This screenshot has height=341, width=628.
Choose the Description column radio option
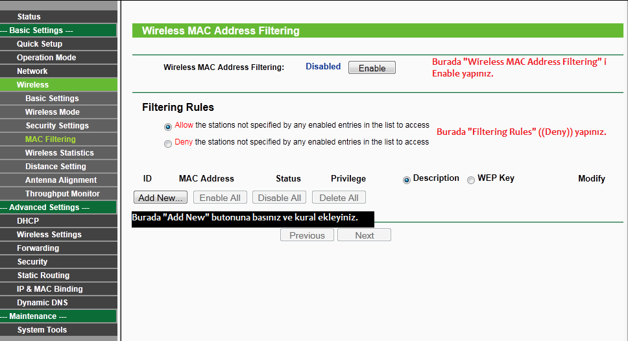tap(407, 180)
